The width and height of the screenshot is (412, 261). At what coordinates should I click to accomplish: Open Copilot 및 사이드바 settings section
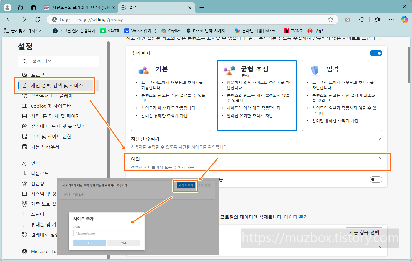point(51,106)
